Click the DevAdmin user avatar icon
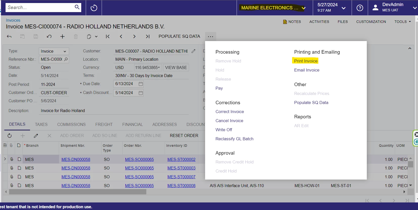The image size is (418, 210). point(375,8)
